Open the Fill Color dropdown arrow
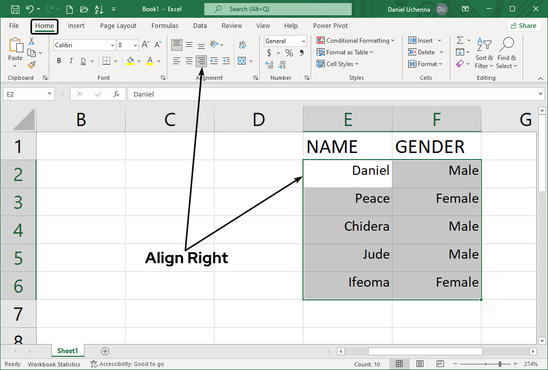This screenshot has height=370, width=548. coord(138,60)
